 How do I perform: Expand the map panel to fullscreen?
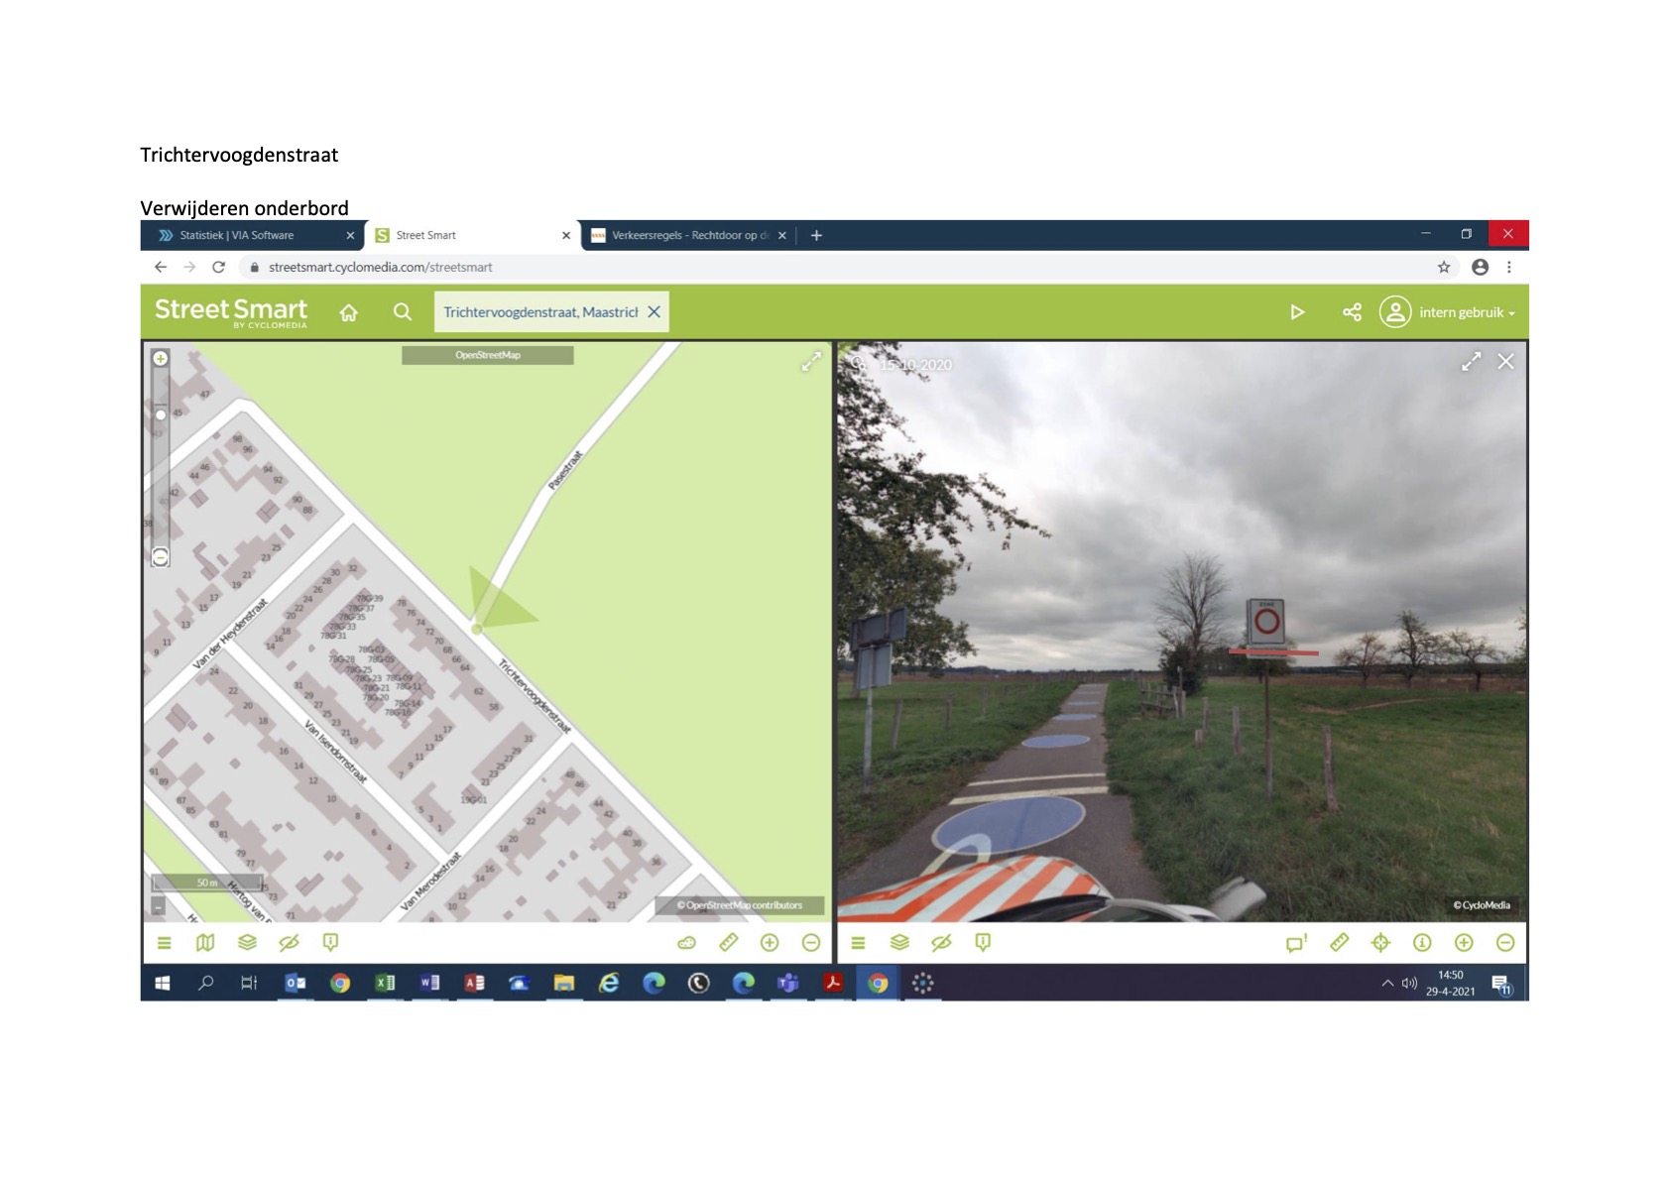click(811, 363)
